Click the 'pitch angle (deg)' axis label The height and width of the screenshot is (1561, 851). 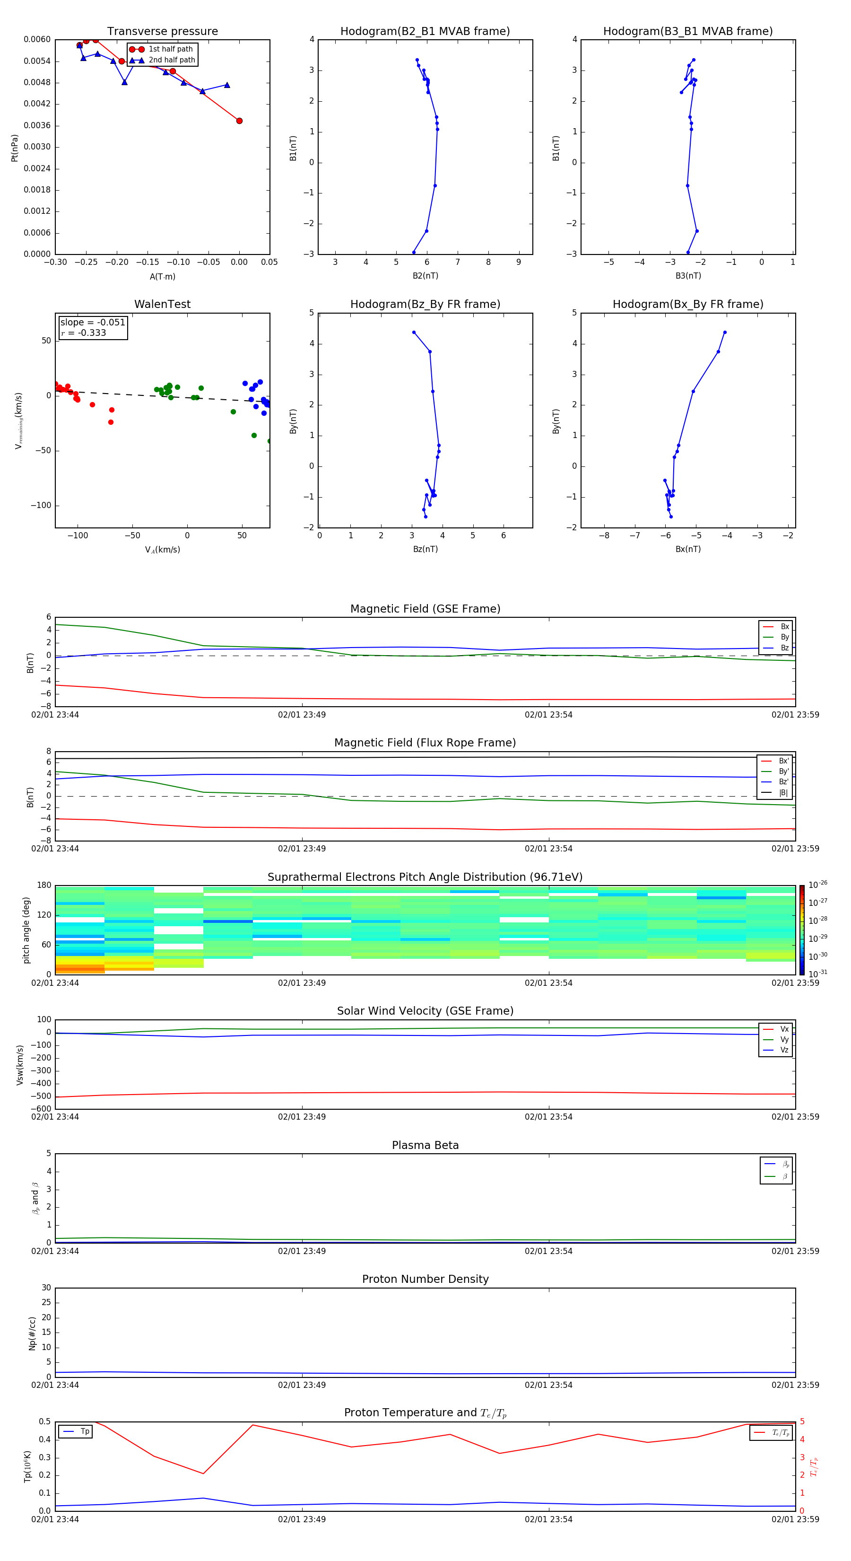point(26,930)
